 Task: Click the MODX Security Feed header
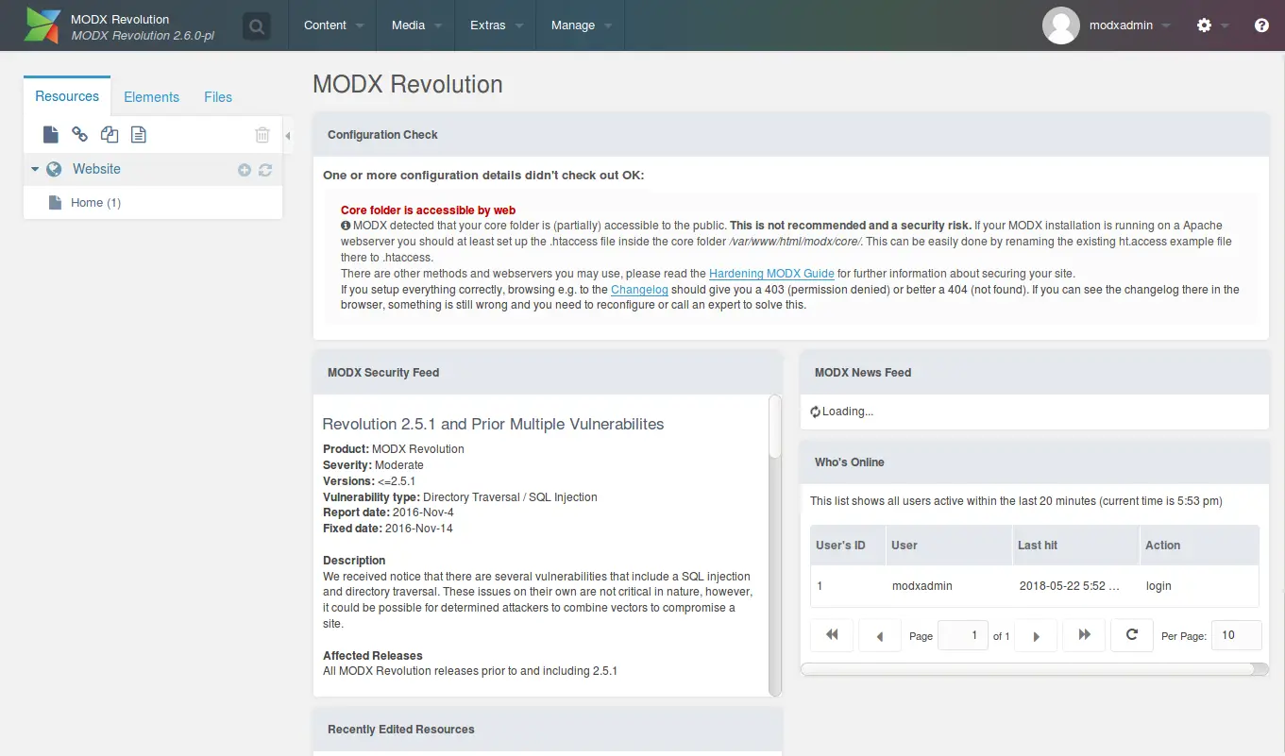click(548, 373)
